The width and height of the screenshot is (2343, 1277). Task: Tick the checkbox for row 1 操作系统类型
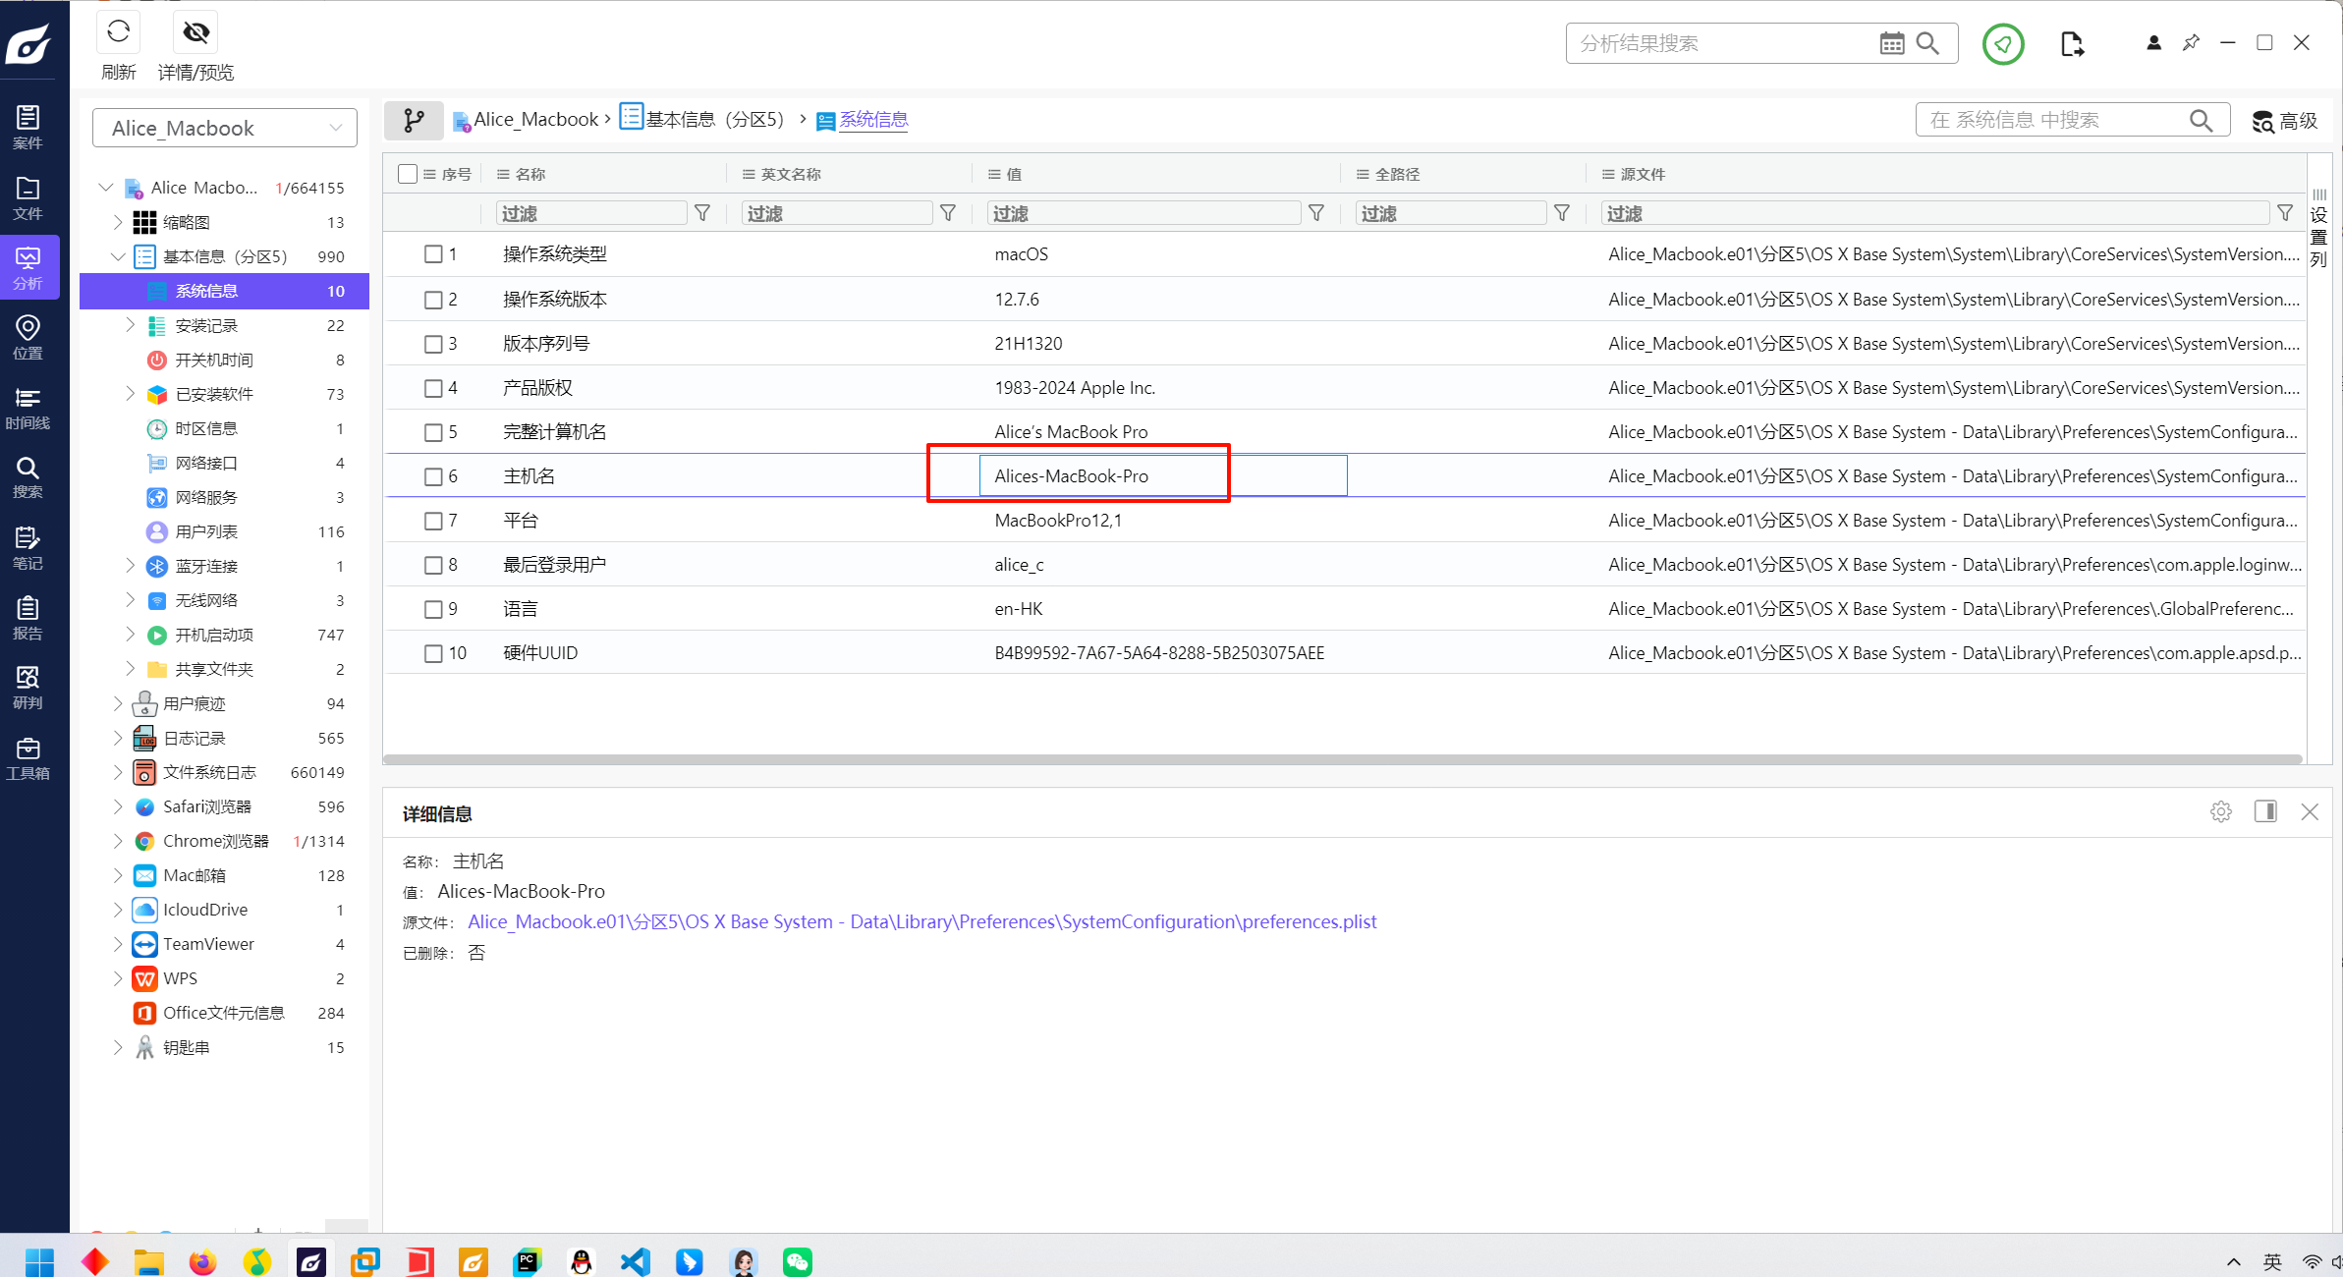(433, 254)
